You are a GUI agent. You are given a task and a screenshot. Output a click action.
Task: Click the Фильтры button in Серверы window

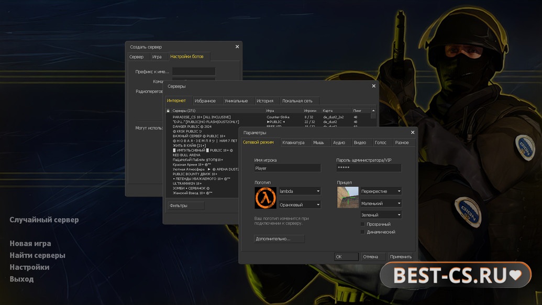[186, 205]
